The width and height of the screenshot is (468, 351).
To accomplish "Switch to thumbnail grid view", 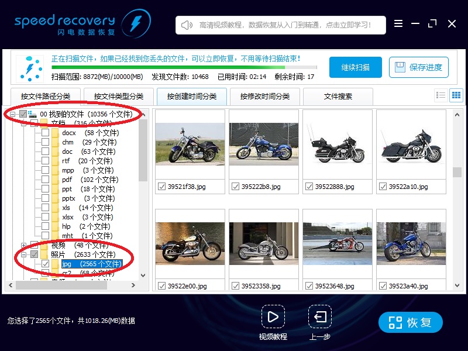I will click(x=456, y=95).
